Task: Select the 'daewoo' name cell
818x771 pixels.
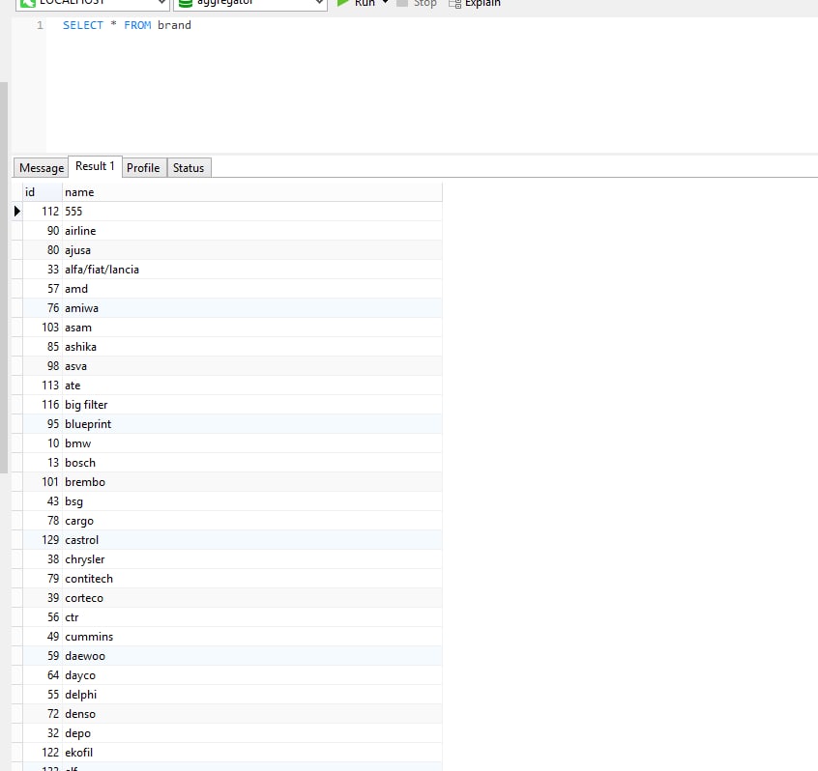Action: pos(252,656)
